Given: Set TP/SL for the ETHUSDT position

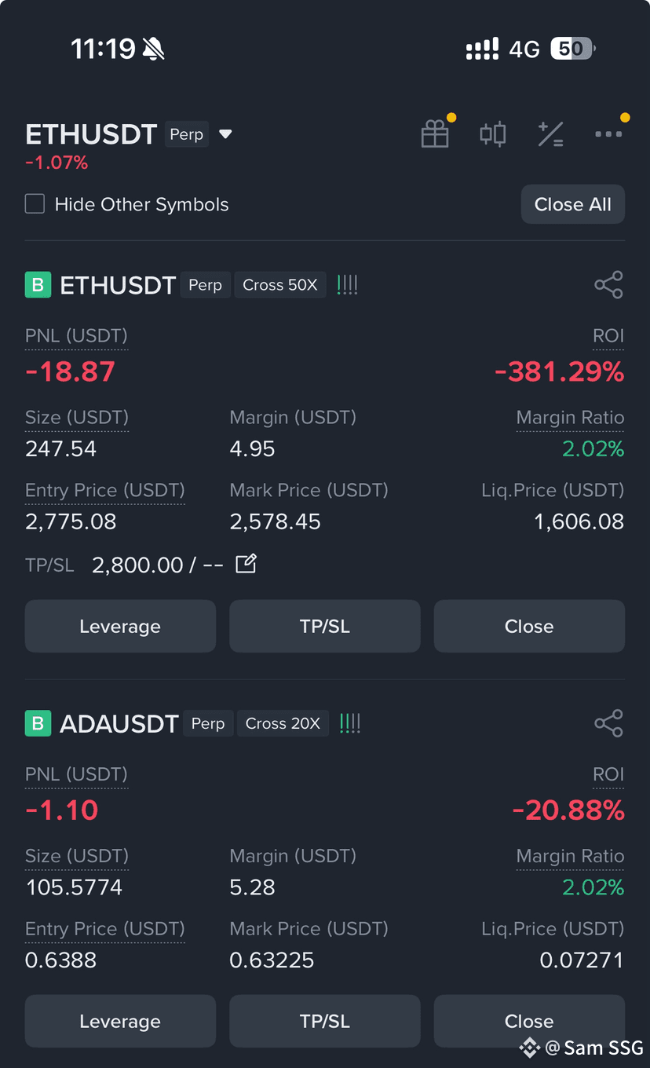Looking at the screenshot, I should point(325,626).
